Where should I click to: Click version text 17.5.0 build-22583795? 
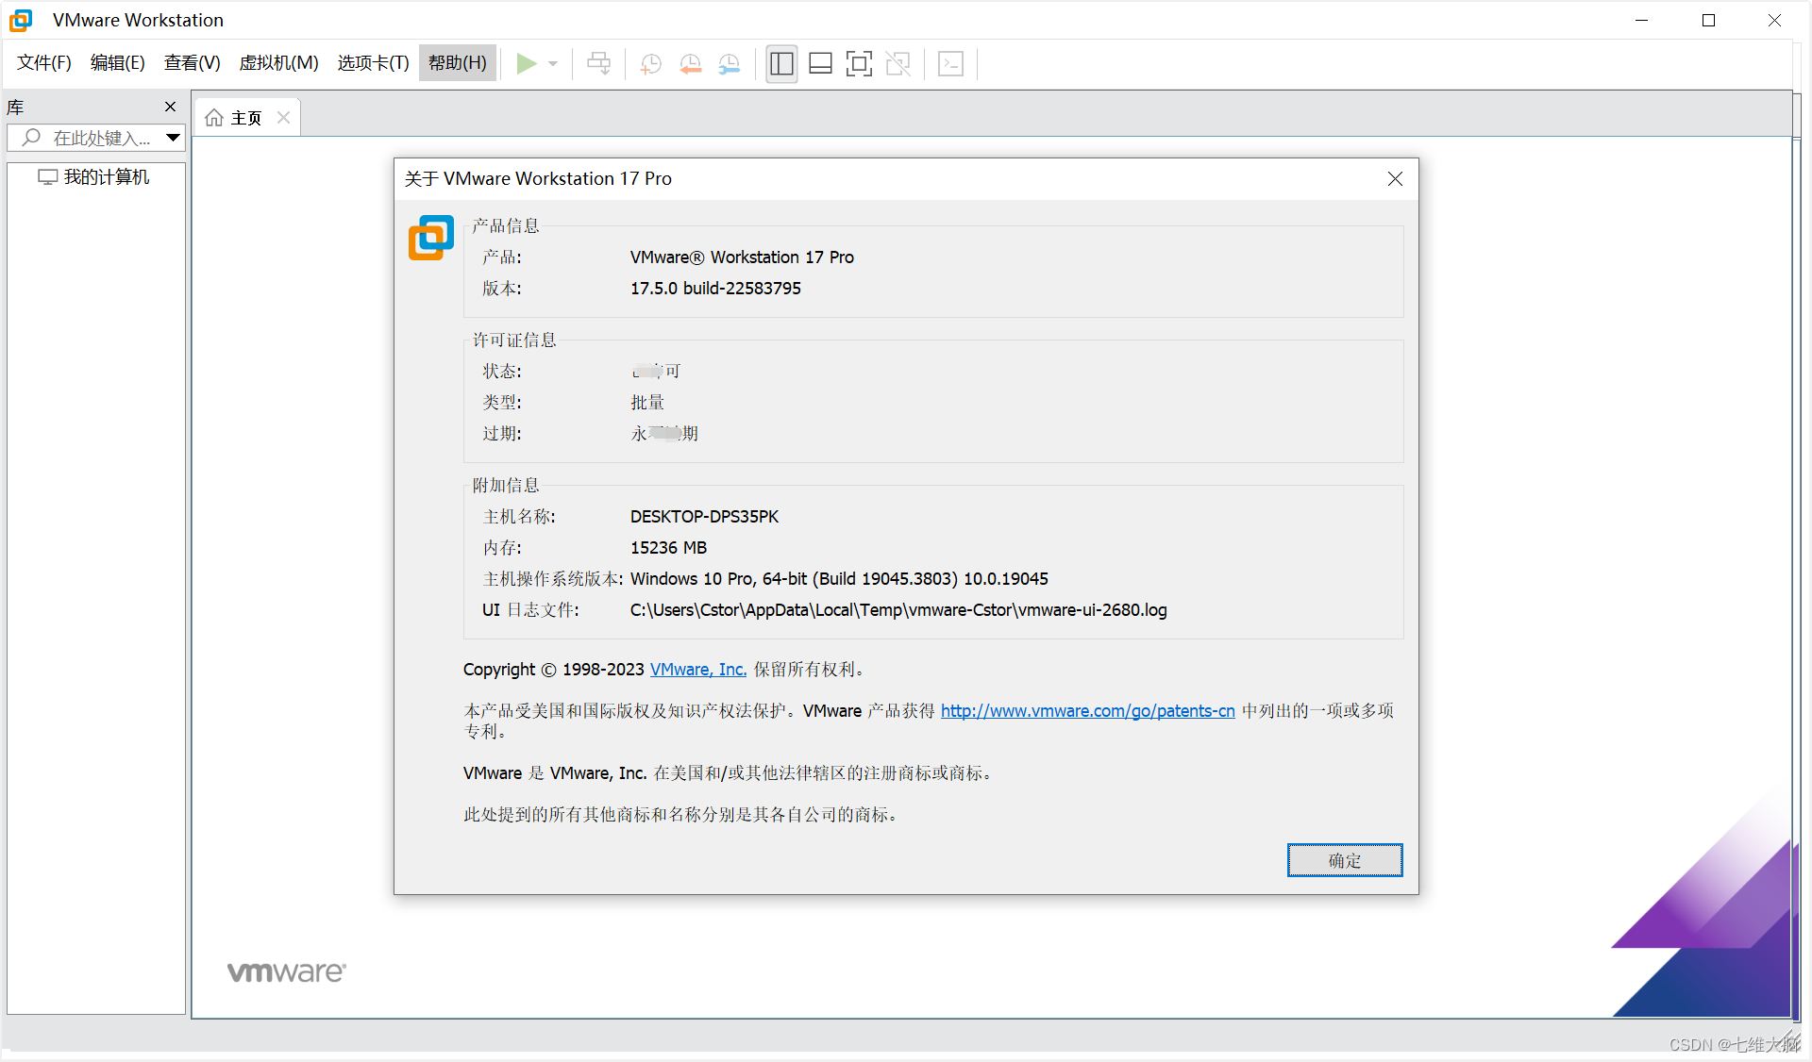pos(715,288)
